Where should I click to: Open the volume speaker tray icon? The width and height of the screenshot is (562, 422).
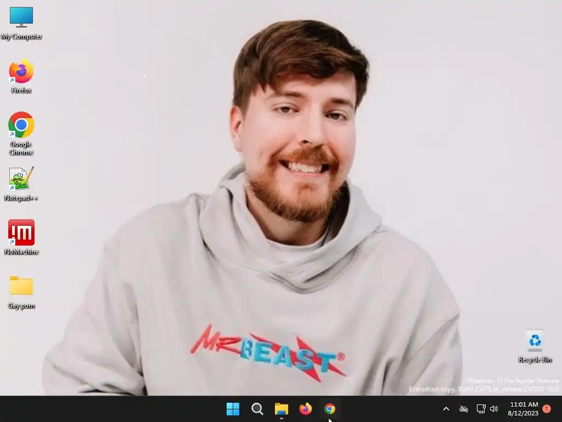tap(494, 409)
